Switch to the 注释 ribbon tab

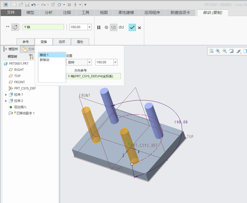click(x=67, y=13)
